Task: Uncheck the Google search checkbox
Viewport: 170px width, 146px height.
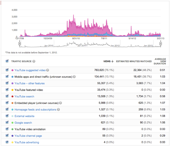Action: point(7,122)
